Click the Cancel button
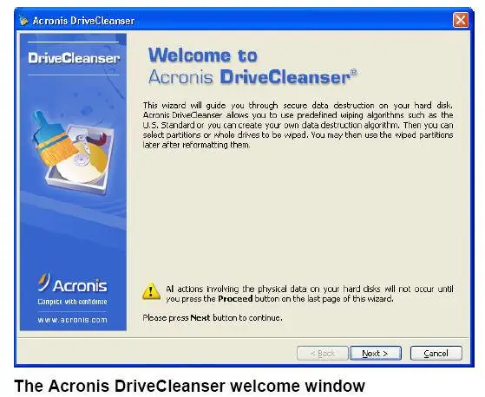The height and width of the screenshot is (397, 485). tap(436, 353)
